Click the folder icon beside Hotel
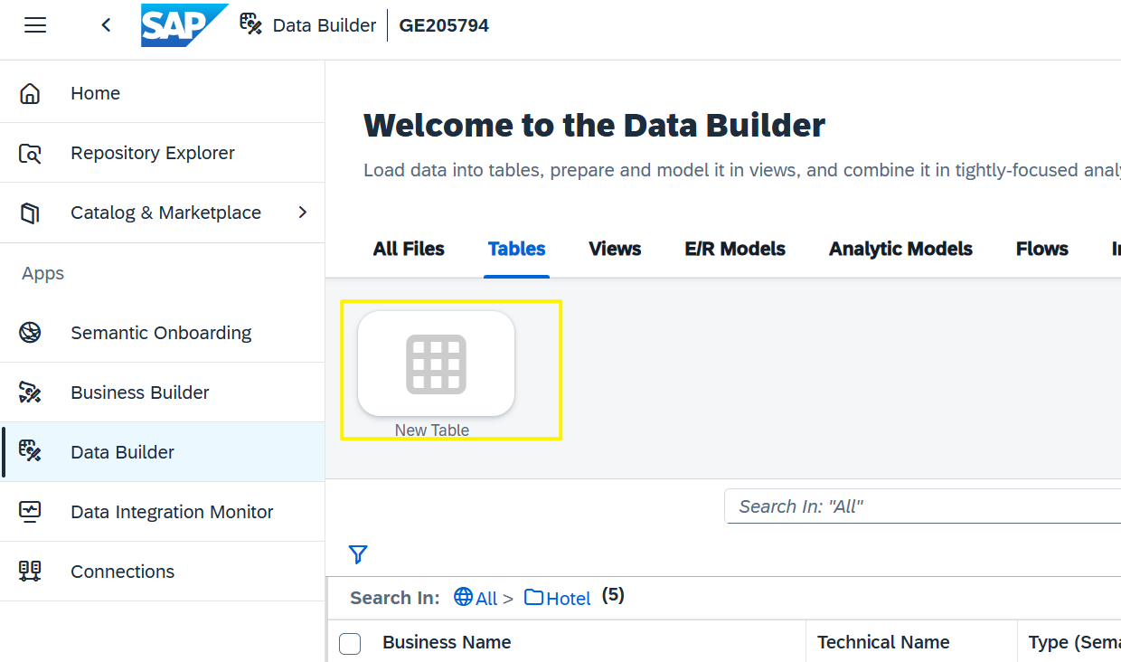1121x662 pixels. (533, 597)
